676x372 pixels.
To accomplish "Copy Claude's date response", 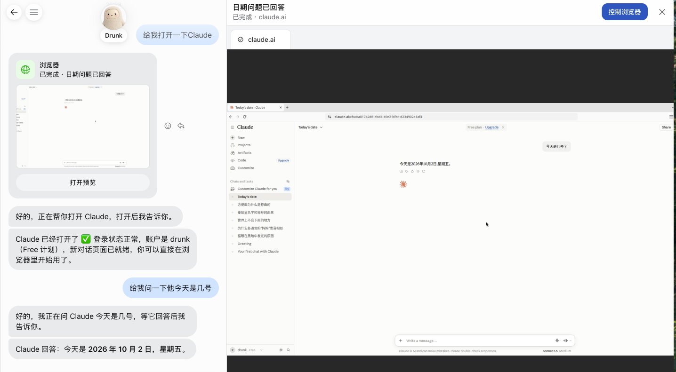I will click(x=401, y=171).
